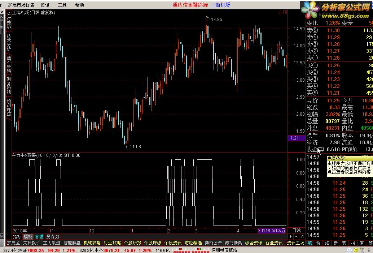This screenshot has height=253, width=373.
Task: Click the 管理 button below chart
Action: [x=39, y=237]
